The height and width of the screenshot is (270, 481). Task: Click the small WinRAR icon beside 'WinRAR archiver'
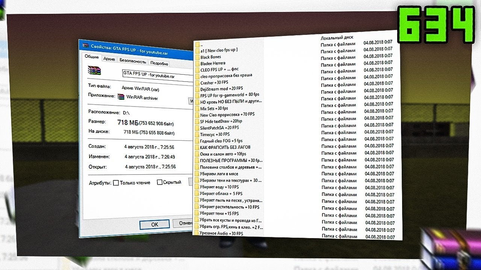tap(121, 97)
